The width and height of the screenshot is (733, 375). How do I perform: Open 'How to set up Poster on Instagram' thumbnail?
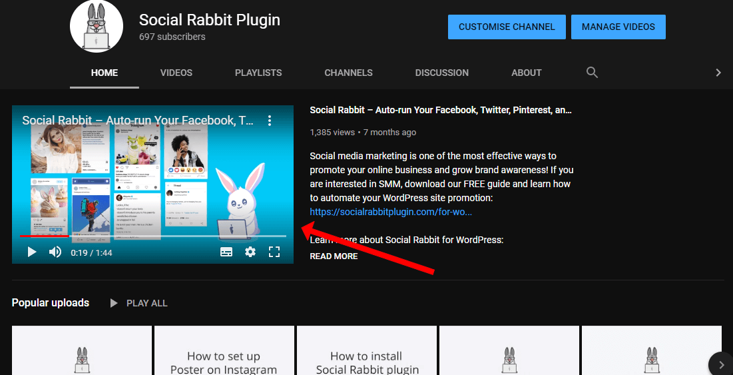(x=224, y=350)
